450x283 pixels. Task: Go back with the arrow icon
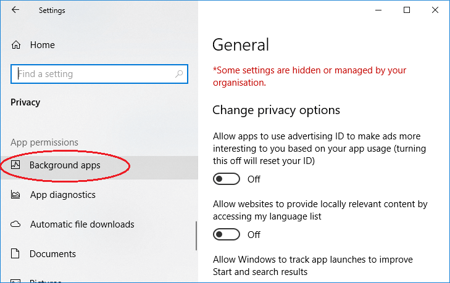click(x=15, y=10)
